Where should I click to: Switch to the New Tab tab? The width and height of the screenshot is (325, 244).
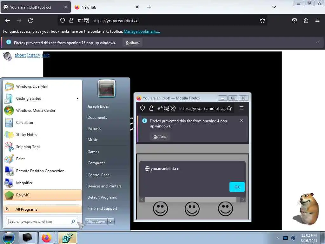107,7
